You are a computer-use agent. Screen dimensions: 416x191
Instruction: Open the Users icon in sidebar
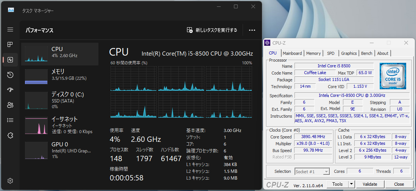pyautogui.click(x=10, y=105)
